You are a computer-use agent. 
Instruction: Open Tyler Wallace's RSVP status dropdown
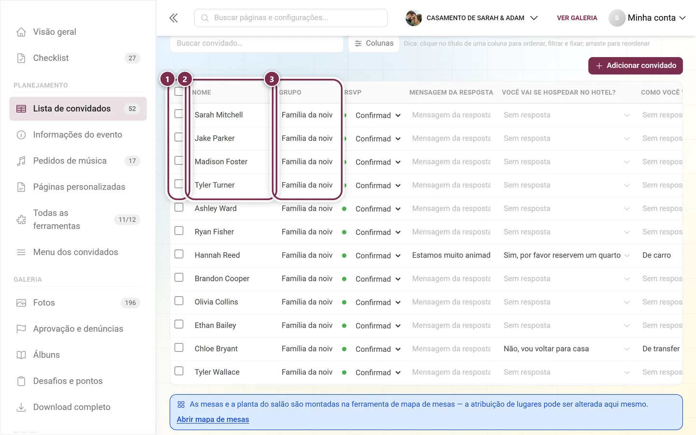378,373
